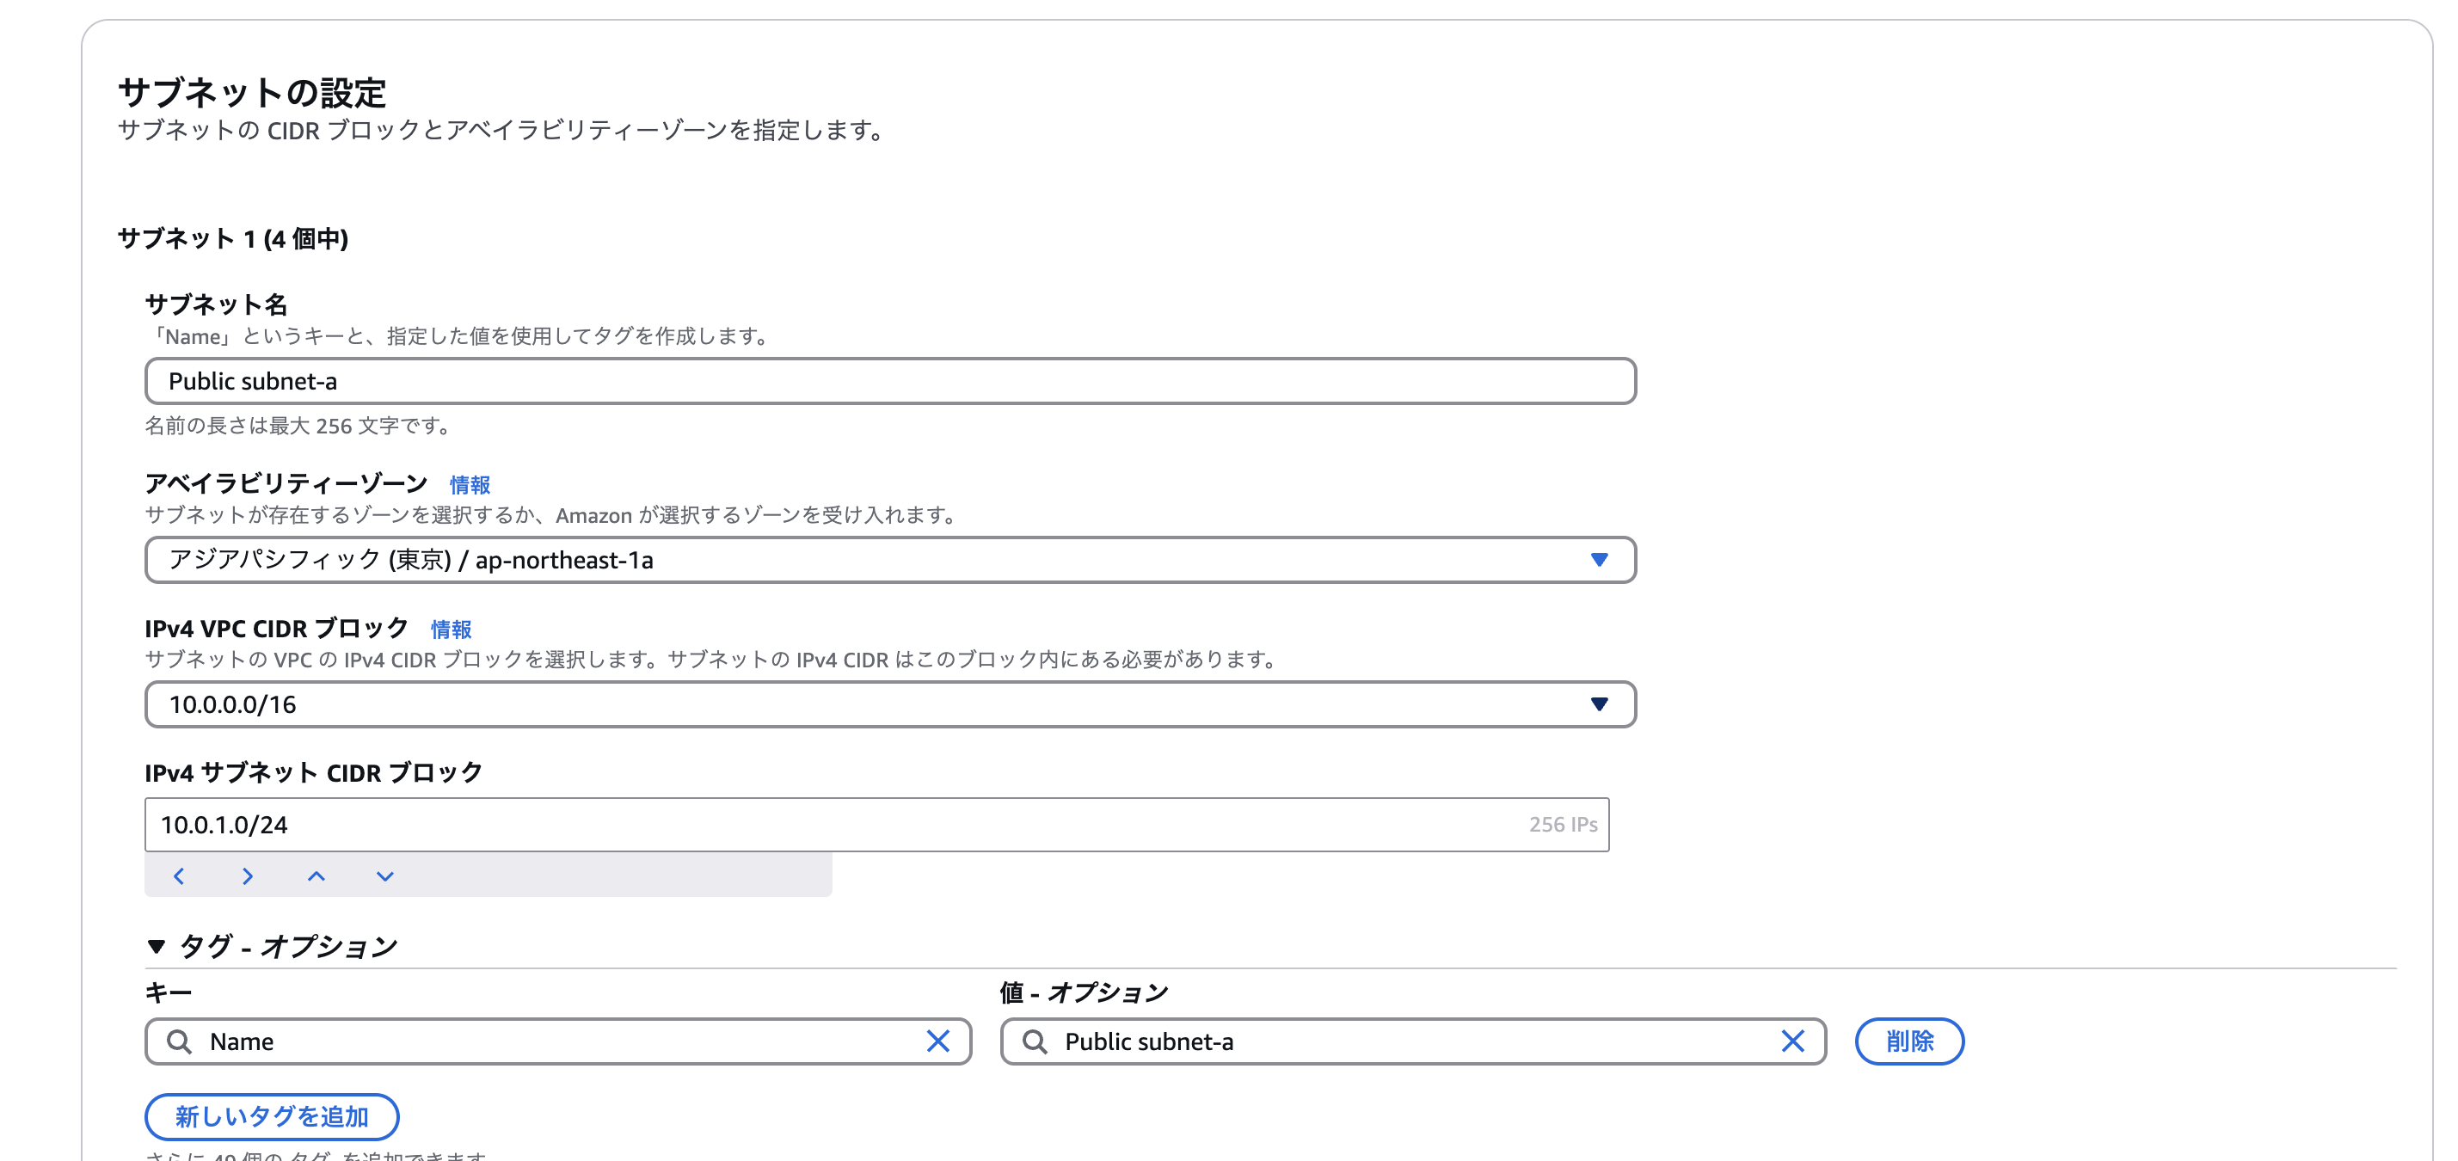Collapse the タグ - オプション section
The width and height of the screenshot is (2458, 1161).
157,946
